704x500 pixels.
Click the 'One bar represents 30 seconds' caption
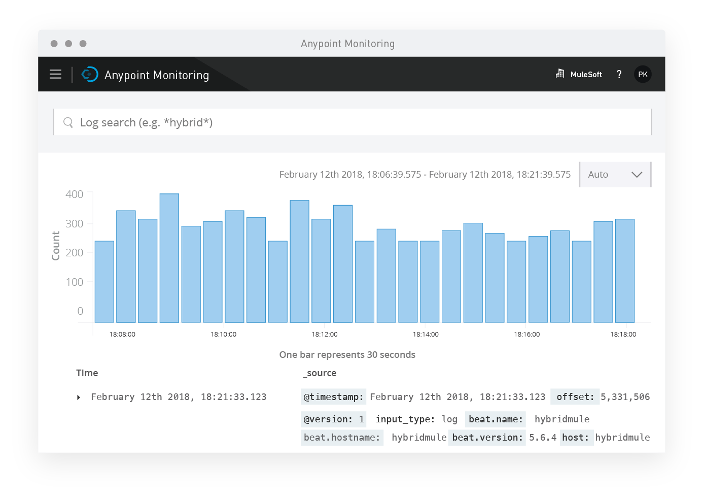(347, 355)
